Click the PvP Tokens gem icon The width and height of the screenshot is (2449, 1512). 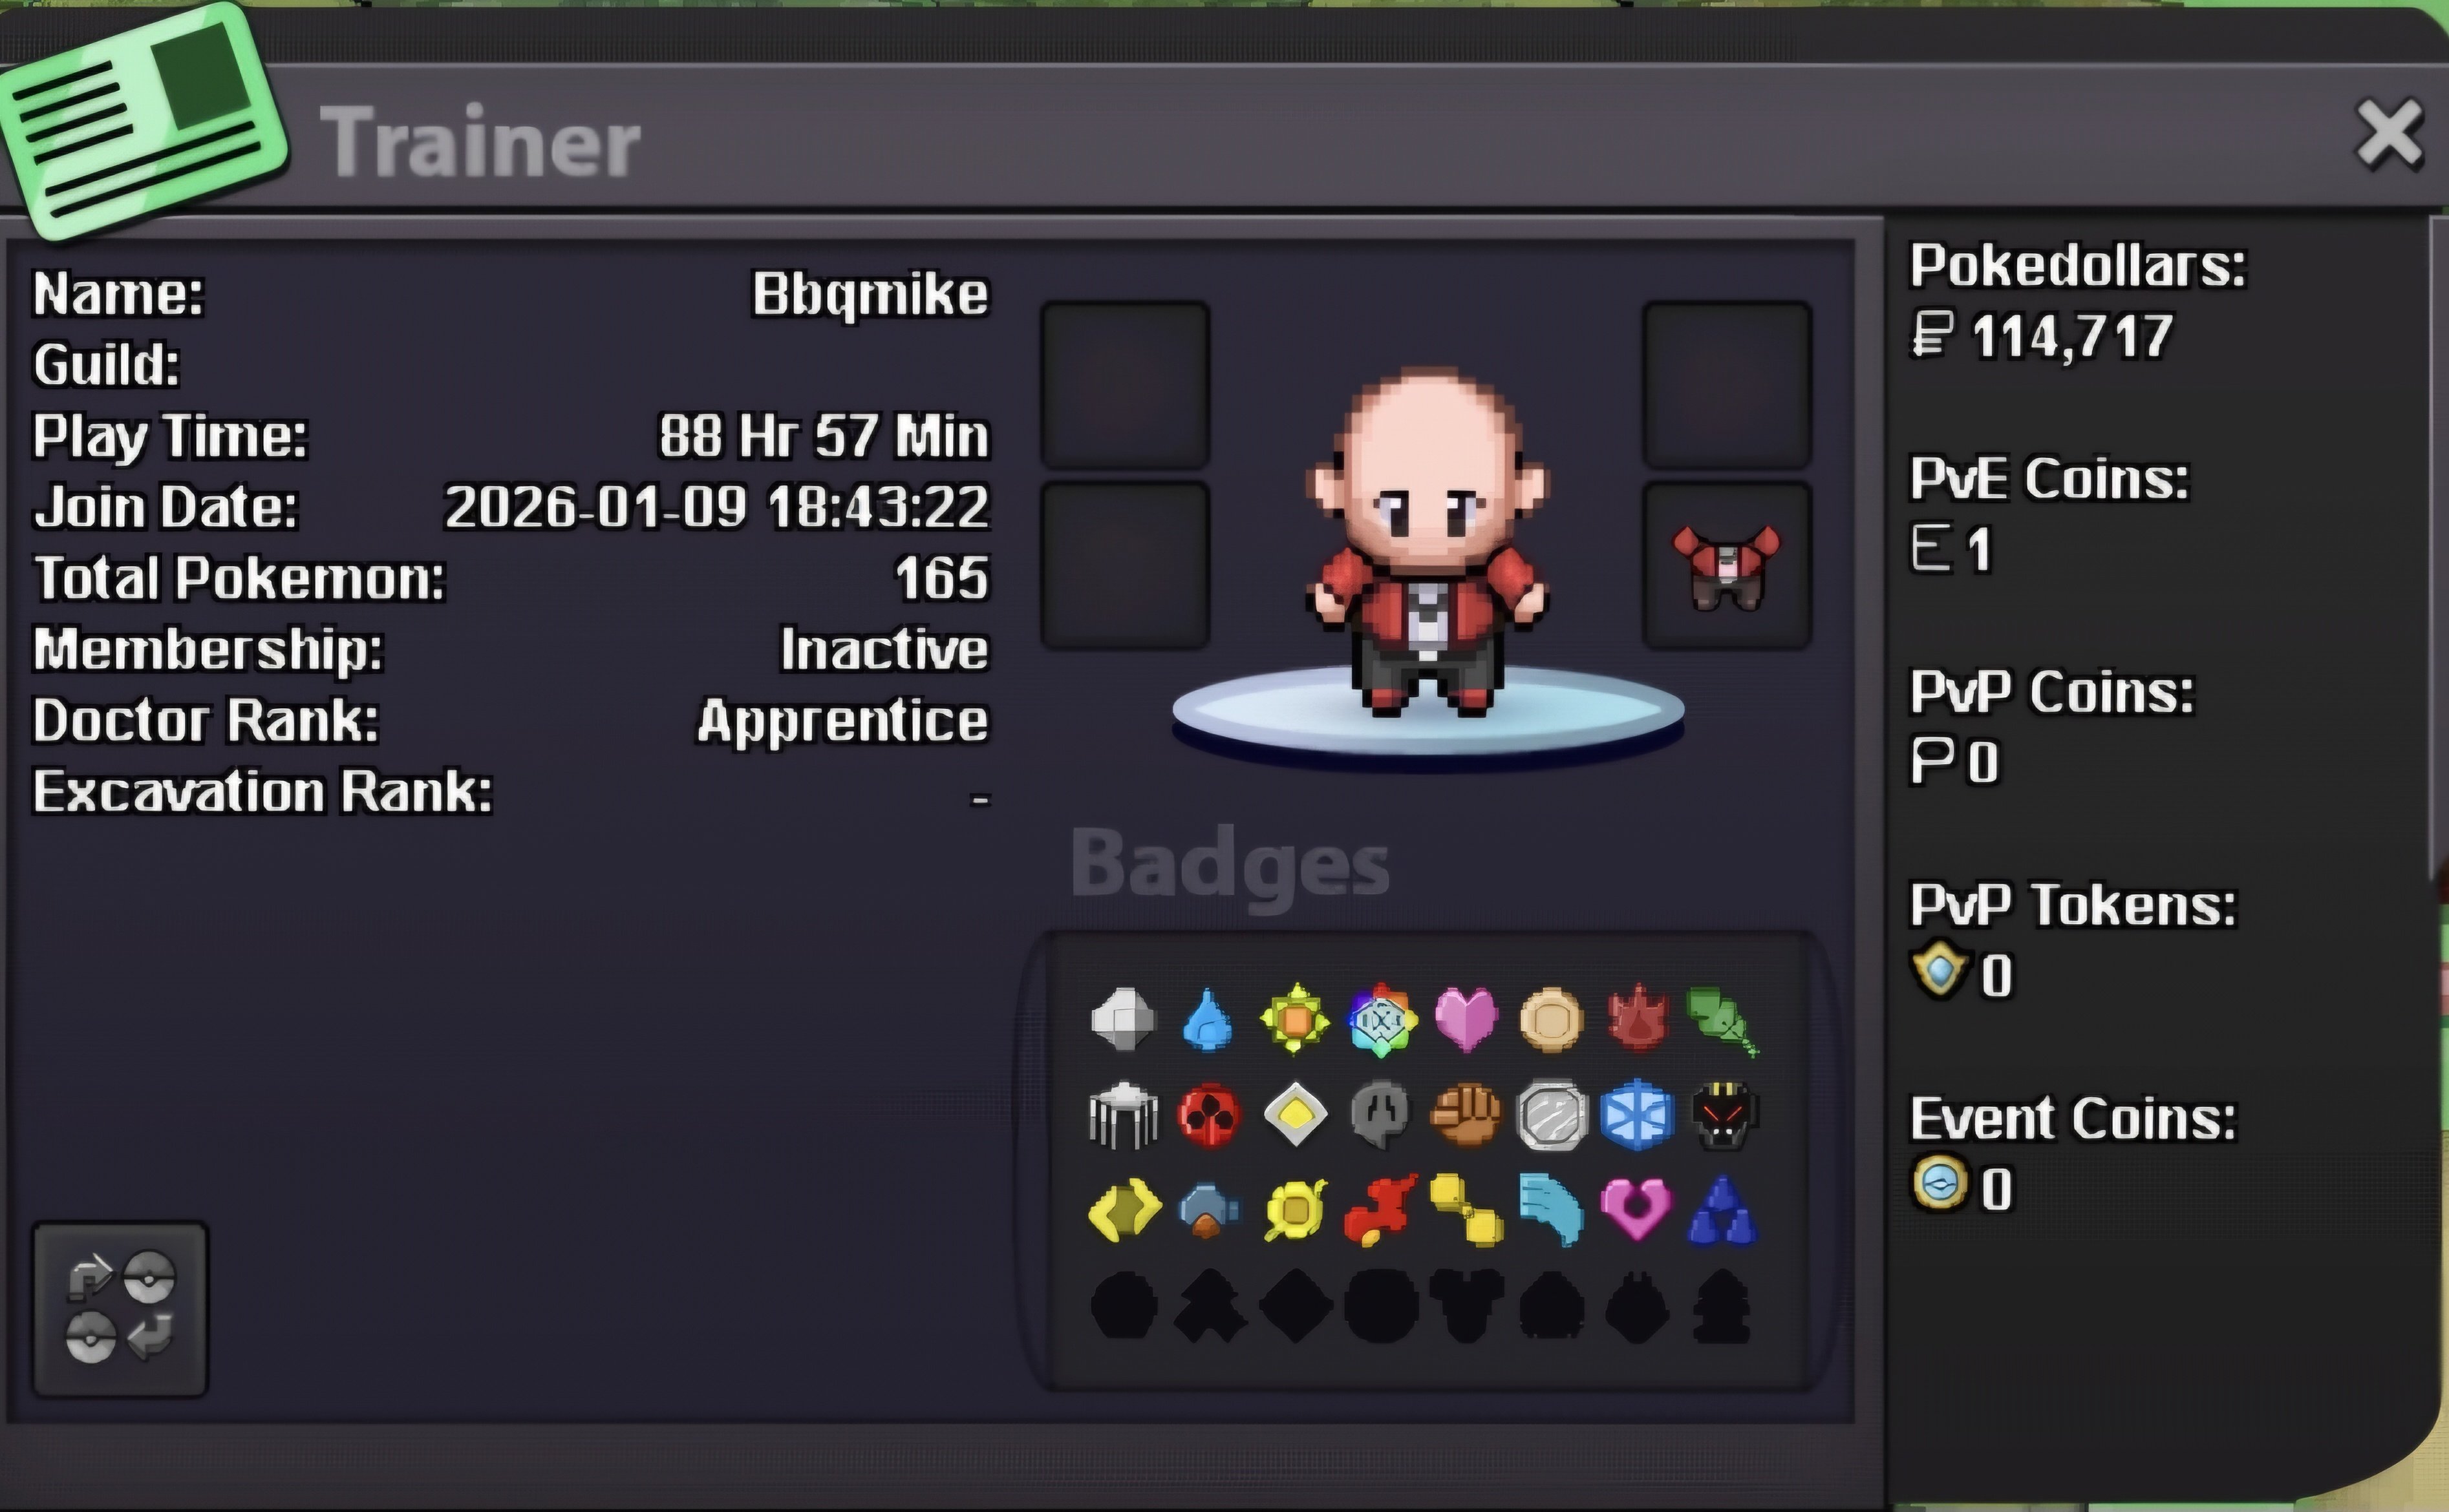click(1940, 969)
